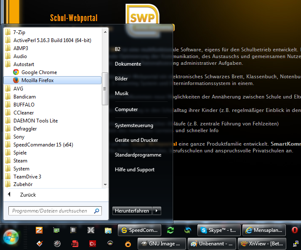
Task: Click the orange checkmark taskbar icon
Action: (x=40, y=244)
